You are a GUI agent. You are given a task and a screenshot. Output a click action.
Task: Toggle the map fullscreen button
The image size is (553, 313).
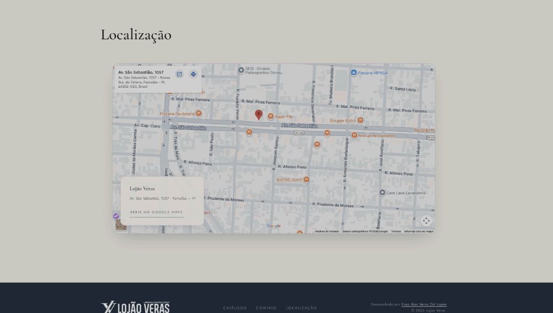point(427,221)
